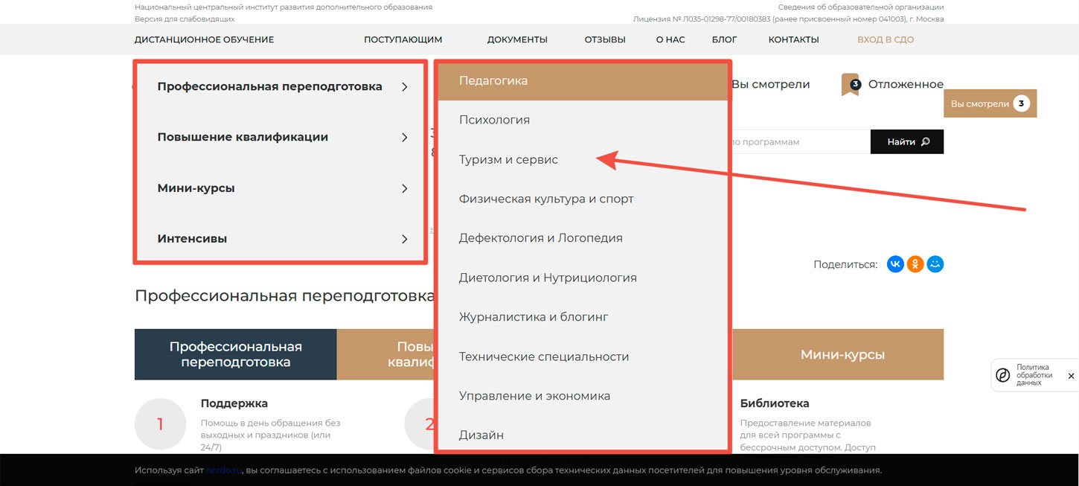Open the Документы menu

pyautogui.click(x=517, y=39)
